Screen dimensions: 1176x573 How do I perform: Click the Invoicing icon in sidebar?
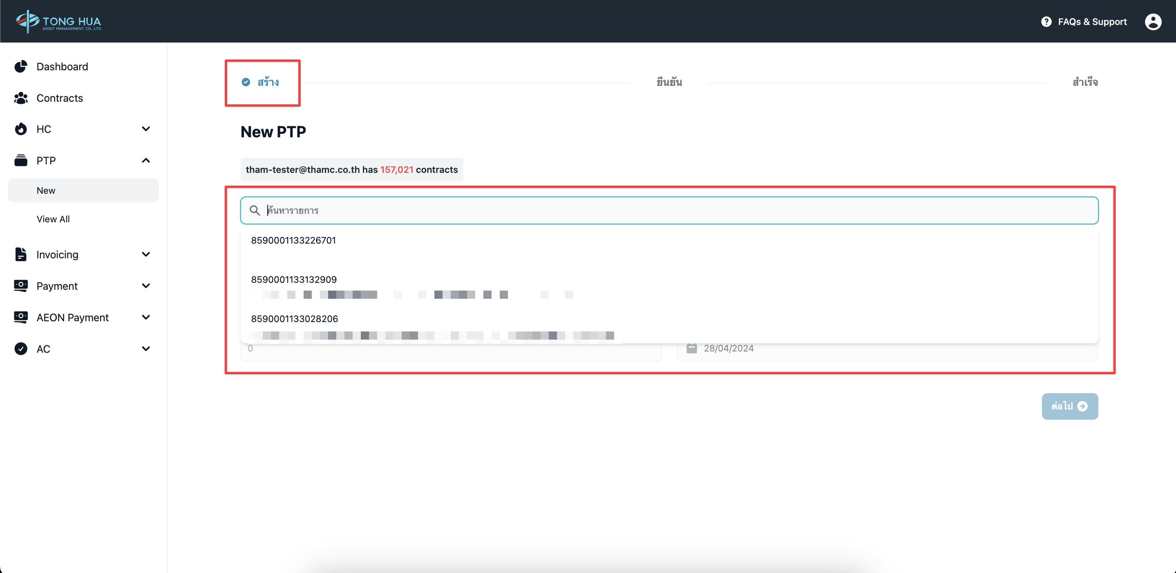point(21,254)
